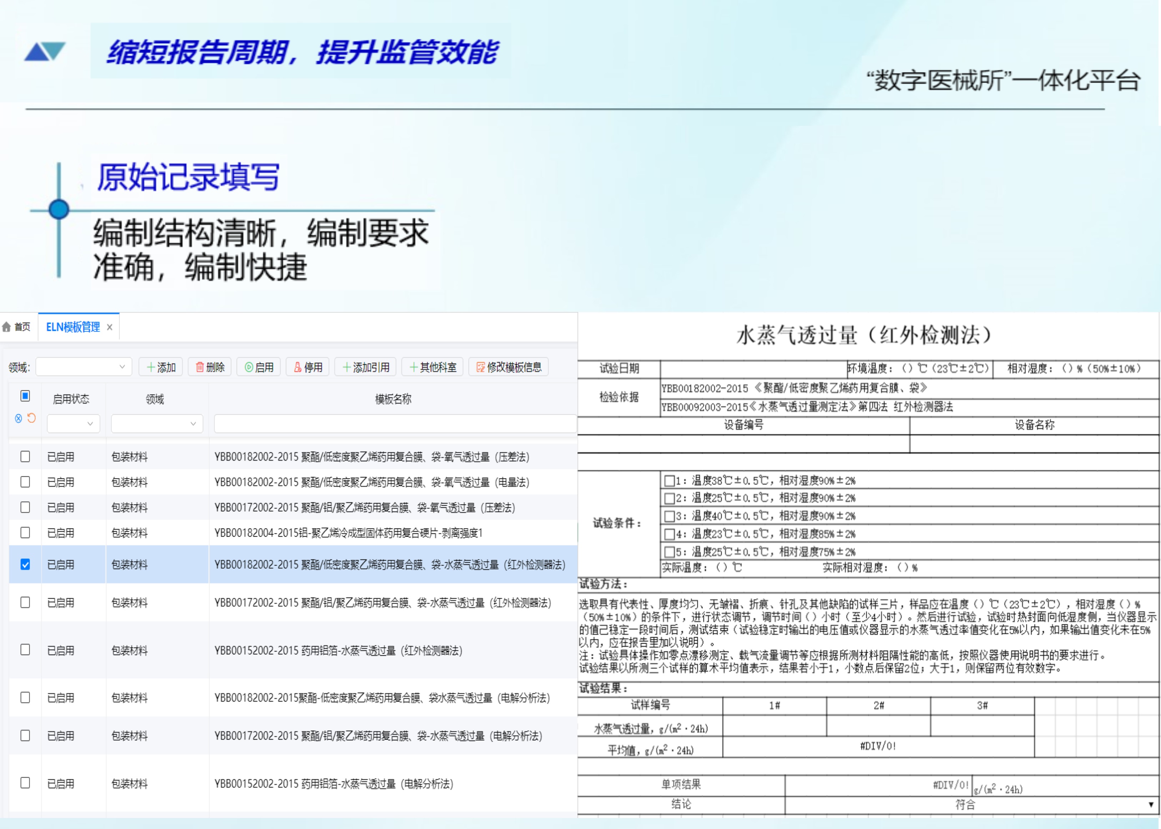
Task: Check the YBB00172002 (电解分析法) row checkbox
Action: tap(25, 736)
